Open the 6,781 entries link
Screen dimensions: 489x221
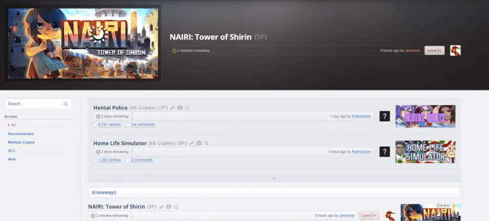pyautogui.click(x=109, y=125)
